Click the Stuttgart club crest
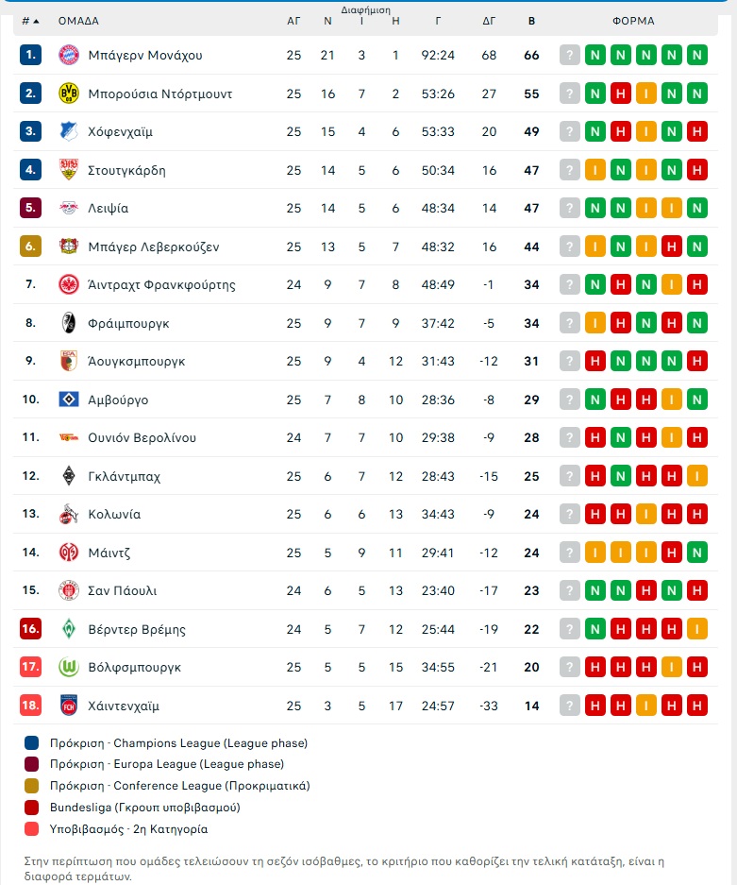Screen dimensions: 737x885 coord(69,170)
